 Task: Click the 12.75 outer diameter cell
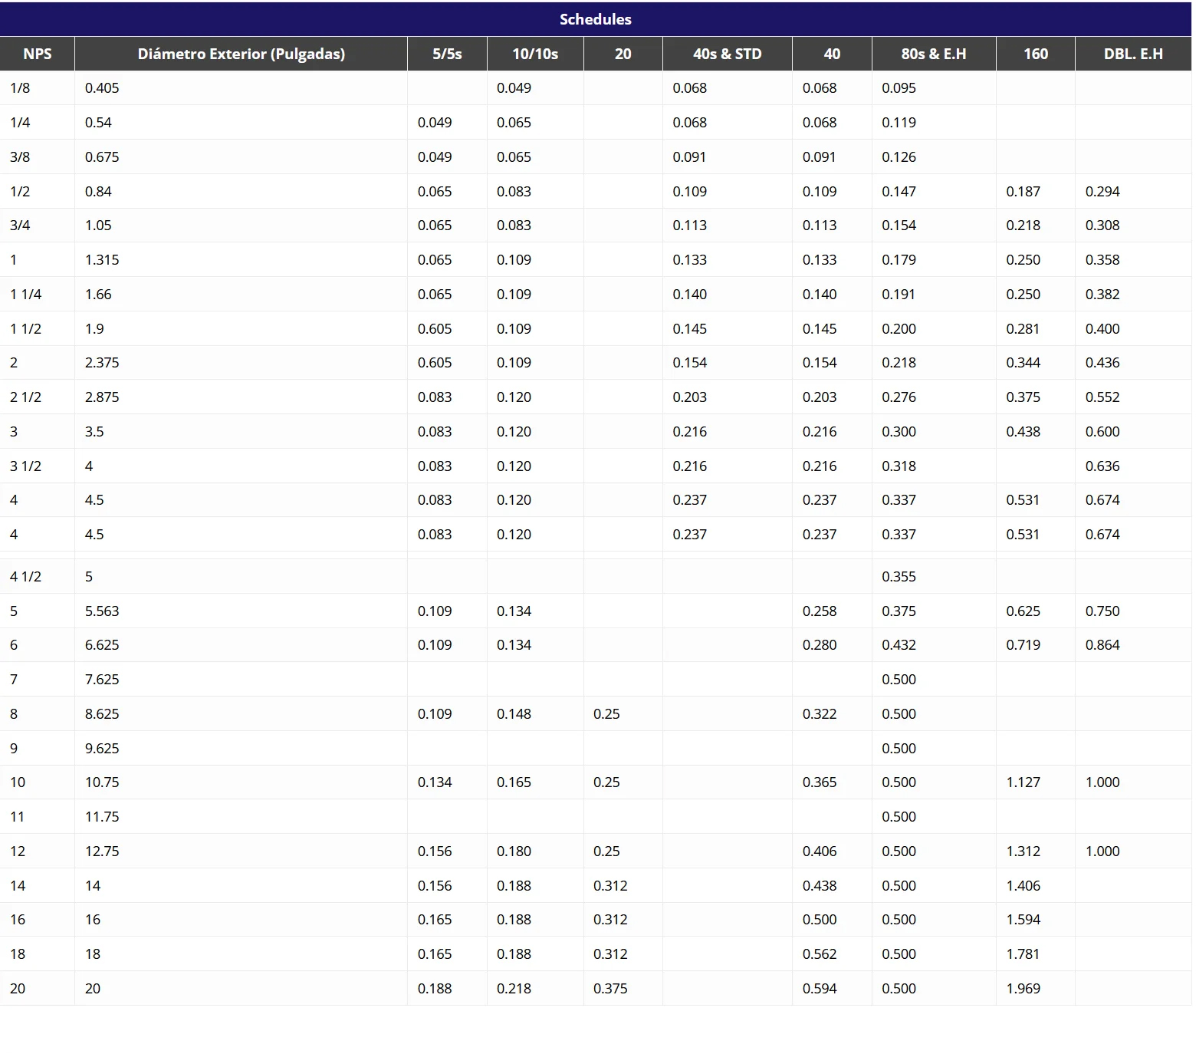(x=102, y=851)
